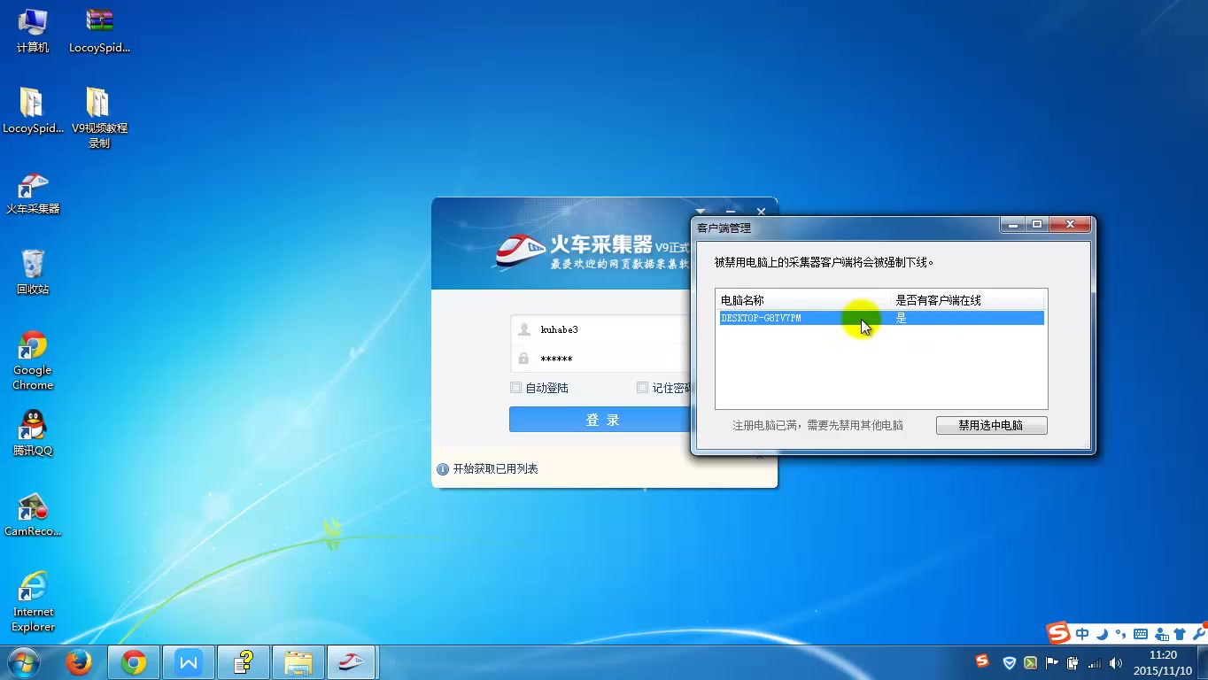The image size is (1208, 680).
Task: Click the volume speaker tray icon
Action: tap(1116, 662)
